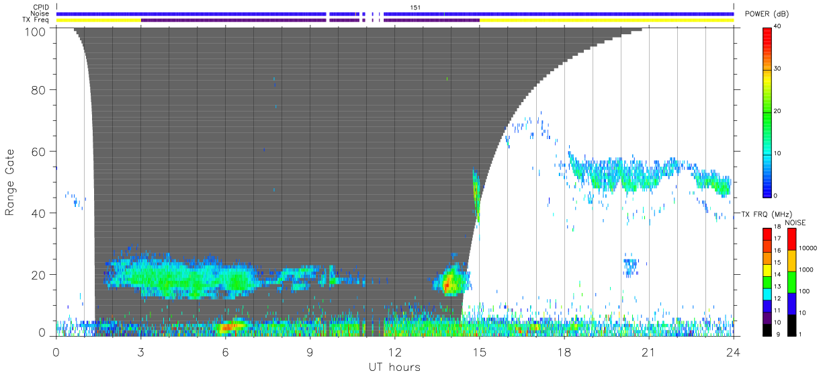Click the CPID value "151"
This screenshot has width=825, height=381.
[415, 7]
